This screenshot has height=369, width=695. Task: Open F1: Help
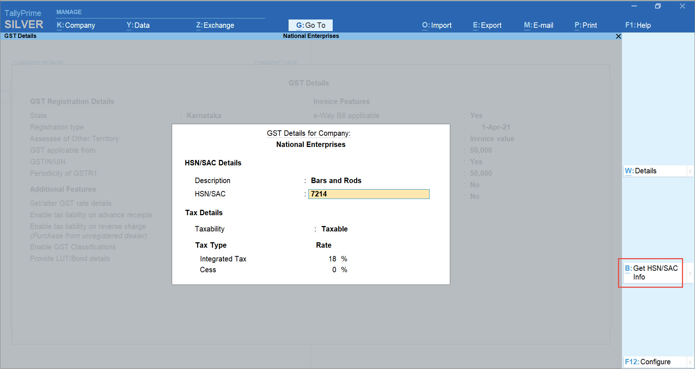tap(638, 25)
